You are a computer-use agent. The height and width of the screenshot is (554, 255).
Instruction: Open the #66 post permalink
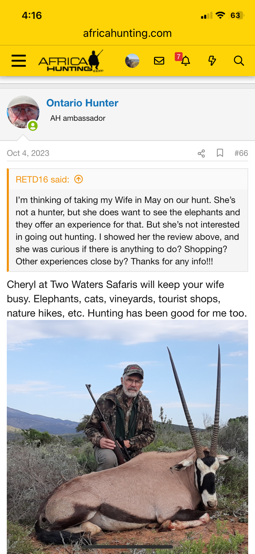[241, 153]
